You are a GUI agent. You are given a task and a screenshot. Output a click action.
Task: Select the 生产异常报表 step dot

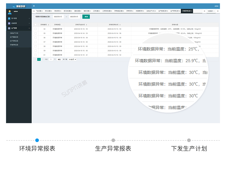click(113, 140)
